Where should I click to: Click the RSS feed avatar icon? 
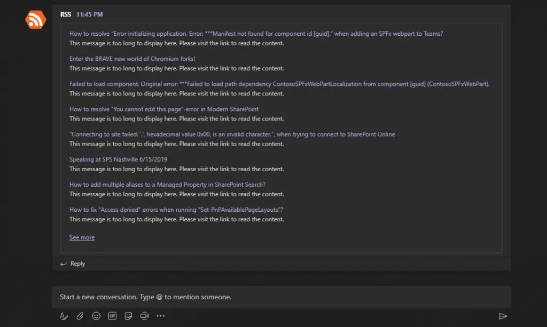(36, 20)
